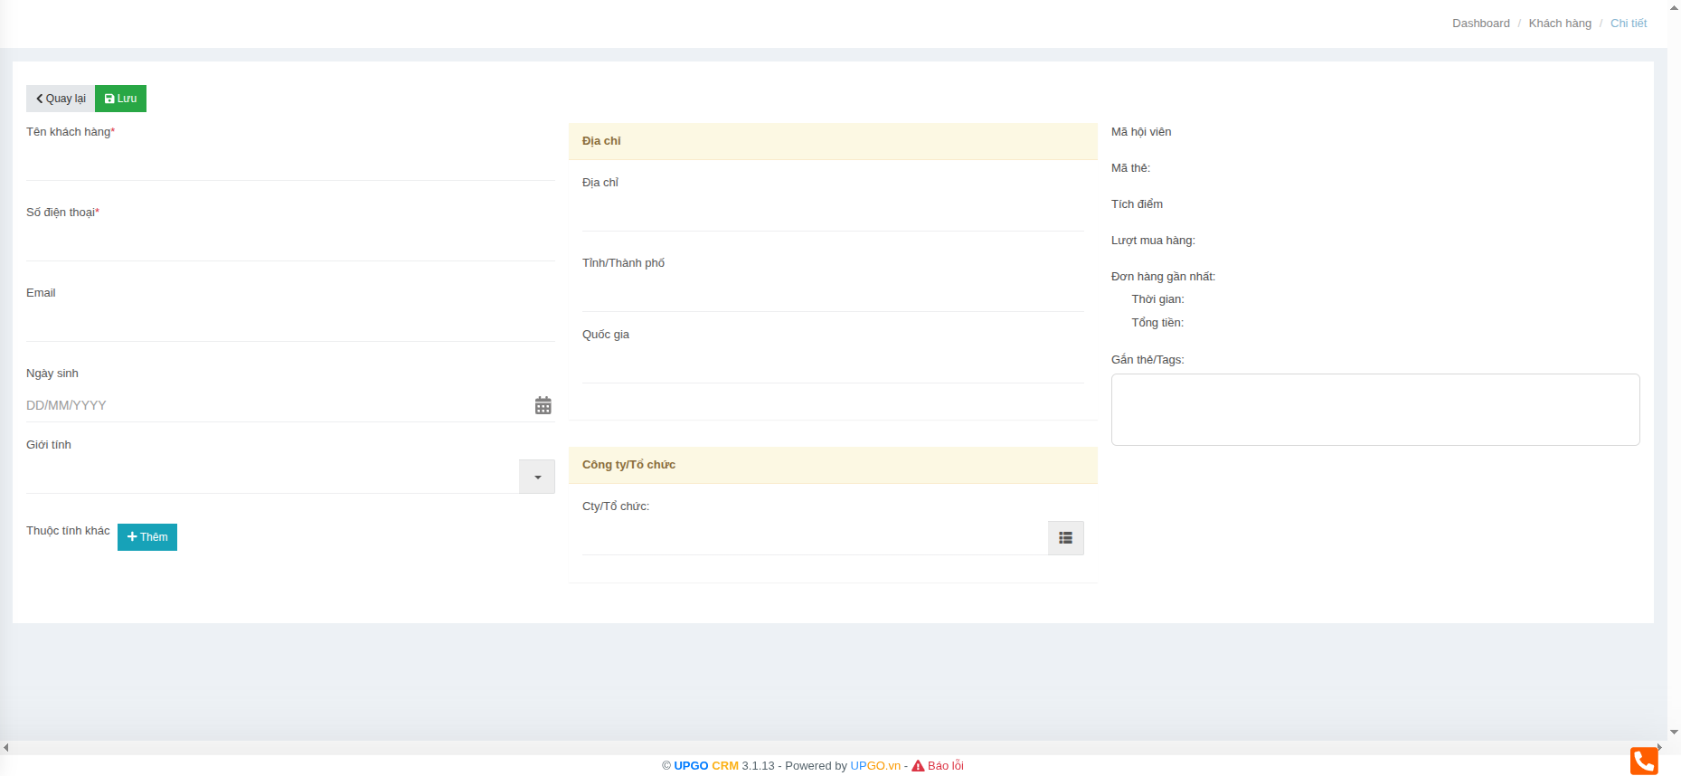Add attribute with the Thêm button
The height and width of the screenshot is (776, 1681).
click(147, 537)
